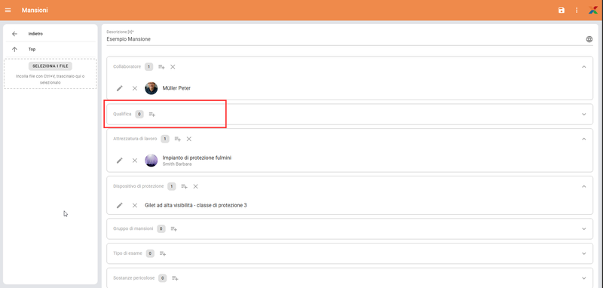Expand the Sostanze pericolose section
This screenshot has width=603, height=288.
pos(583,277)
